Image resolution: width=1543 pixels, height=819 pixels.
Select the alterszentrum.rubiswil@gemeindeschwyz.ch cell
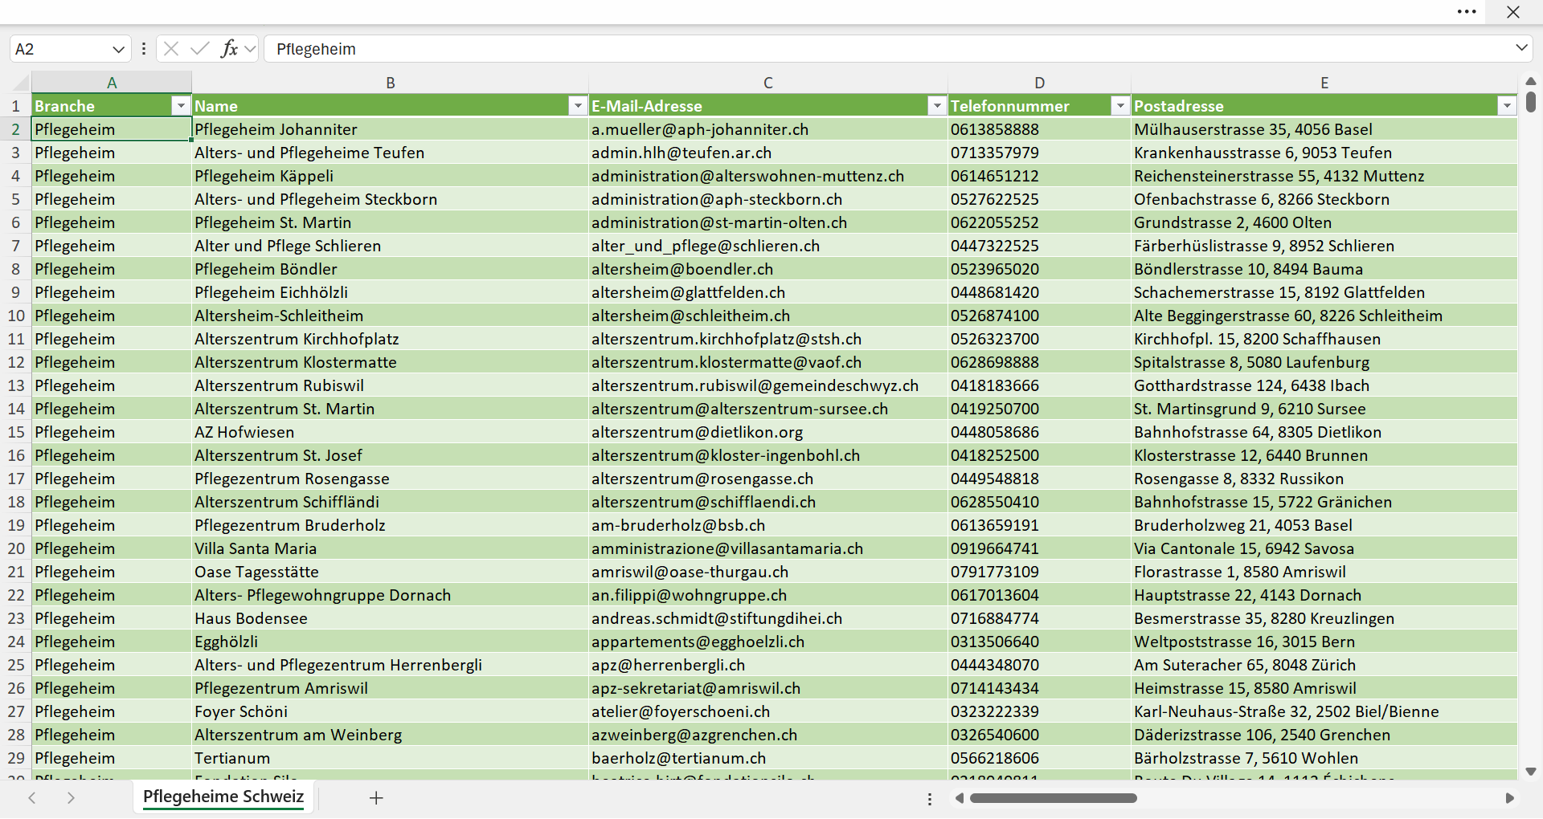[x=768, y=385]
